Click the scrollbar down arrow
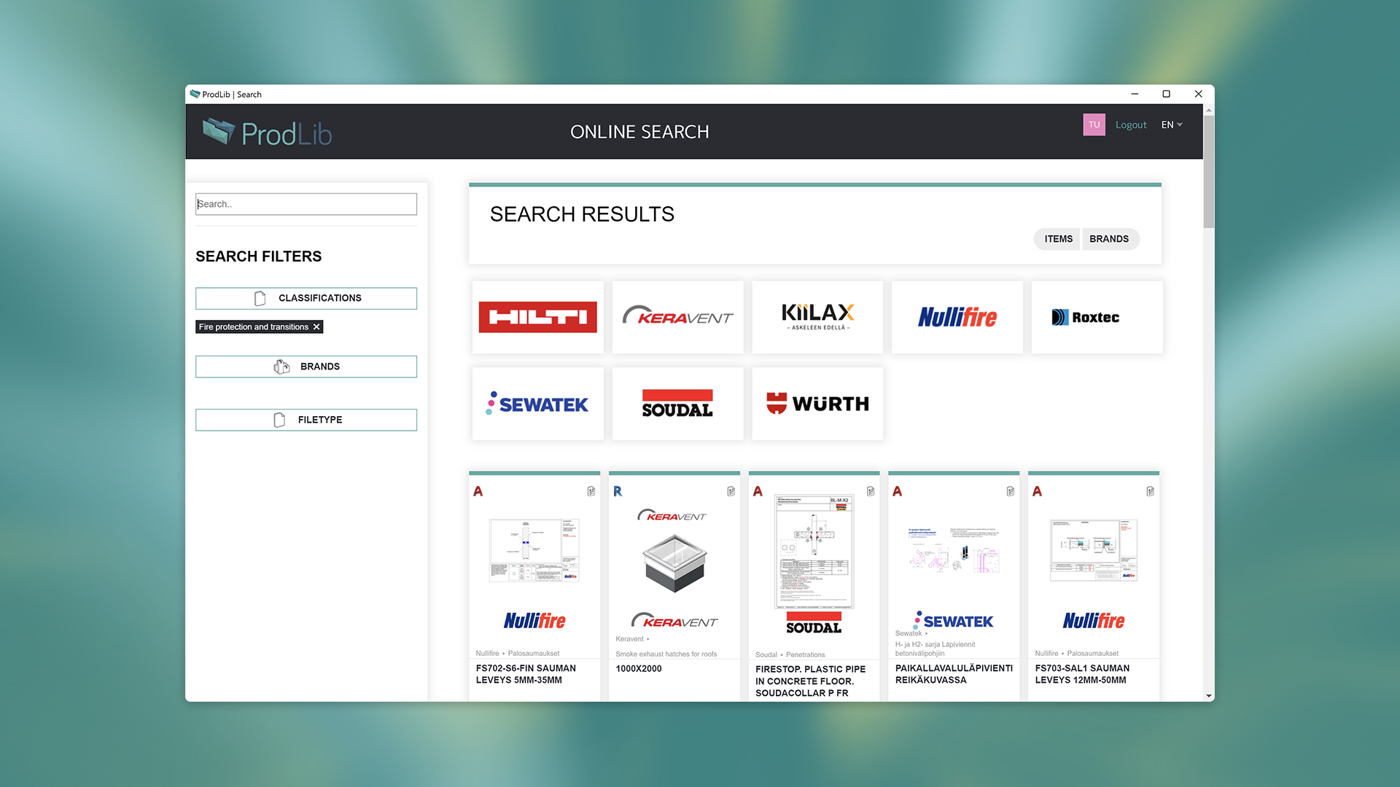 point(1209,696)
